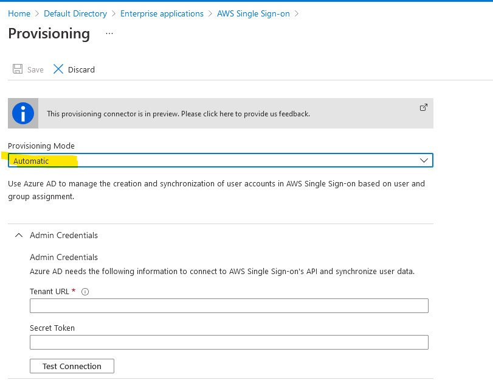Click the Save text label

(x=35, y=69)
